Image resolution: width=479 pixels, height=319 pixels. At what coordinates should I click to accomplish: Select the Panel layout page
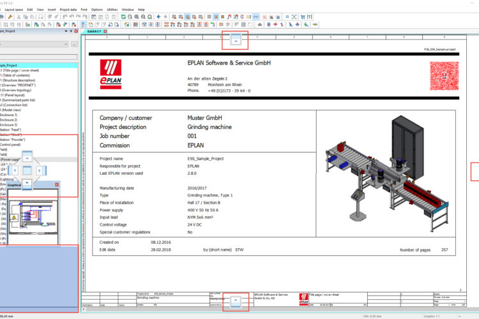(13, 95)
